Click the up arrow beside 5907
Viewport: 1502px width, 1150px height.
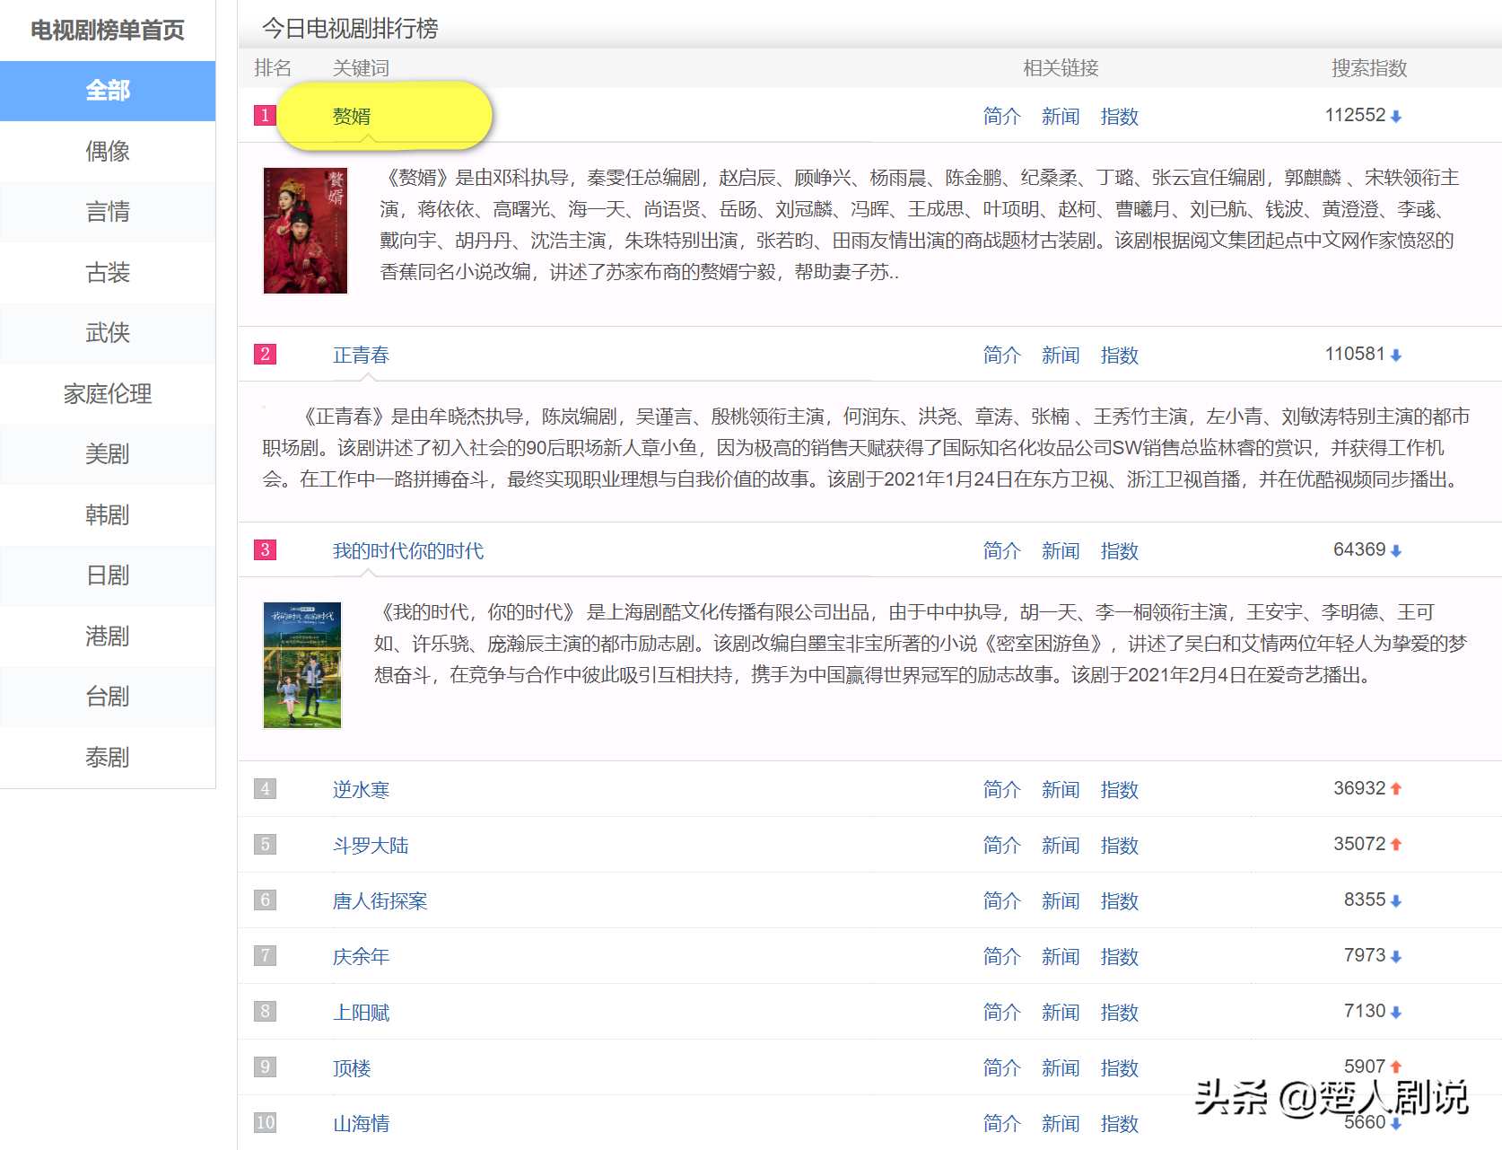1395,1067
